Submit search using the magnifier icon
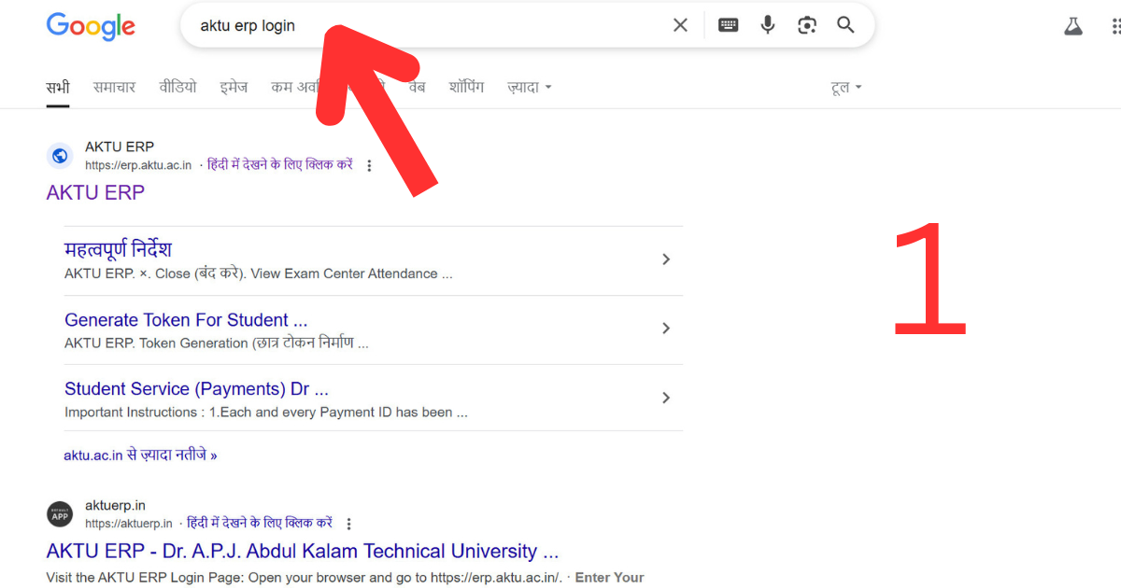Screen dimensions: 1121x588 pos(845,25)
